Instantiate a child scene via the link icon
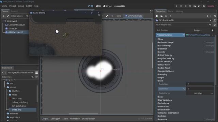Viewport: 218px width, 122px height. 8,16
